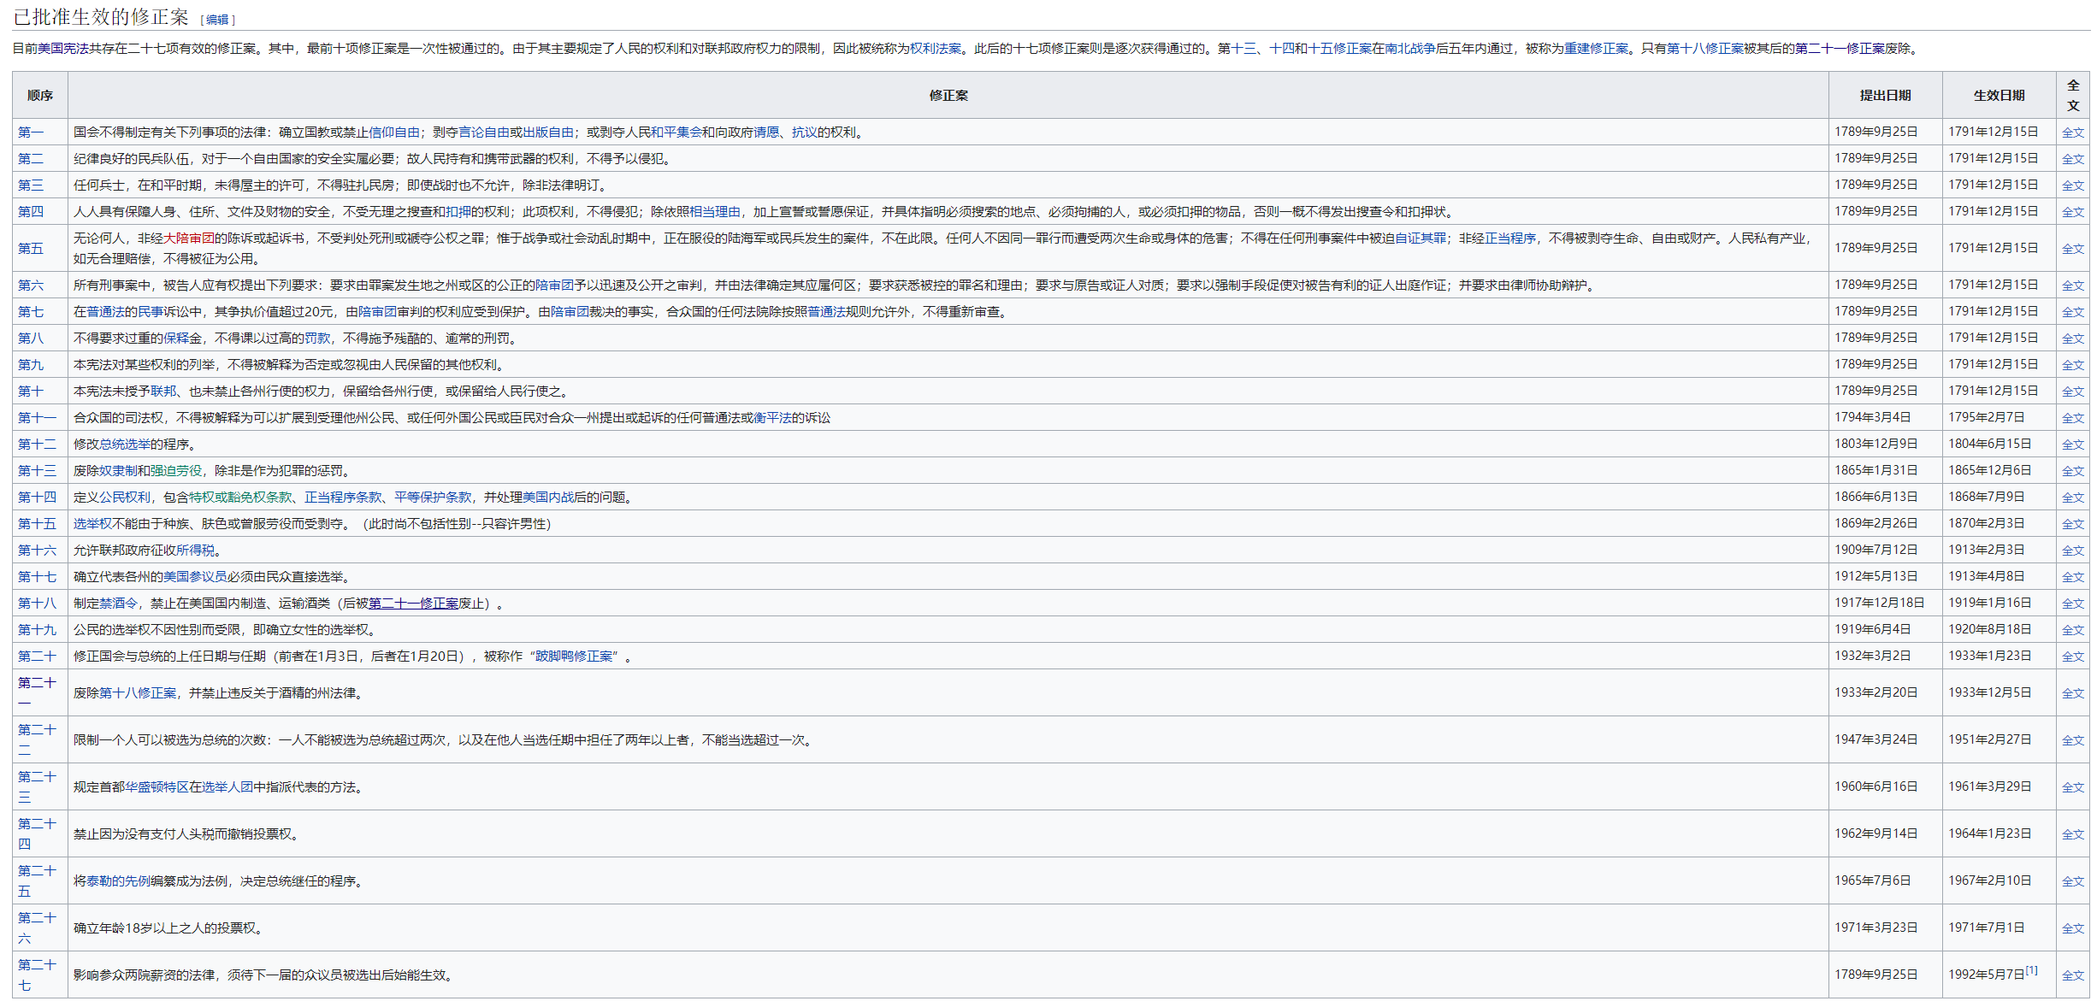Open 泰勒的先例 link in 第二十五 row

[x=118, y=881]
